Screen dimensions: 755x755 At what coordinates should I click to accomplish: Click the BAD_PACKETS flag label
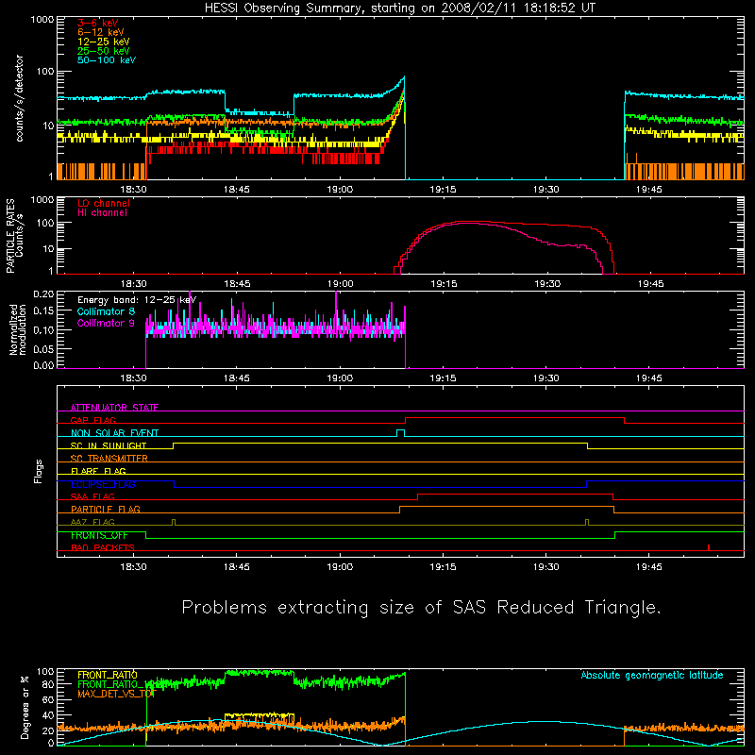(x=102, y=547)
